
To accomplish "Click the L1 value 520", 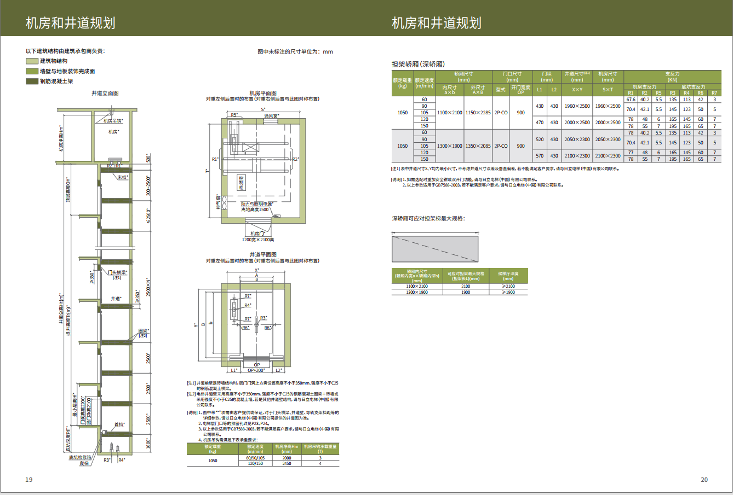I will tap(540, 139).
